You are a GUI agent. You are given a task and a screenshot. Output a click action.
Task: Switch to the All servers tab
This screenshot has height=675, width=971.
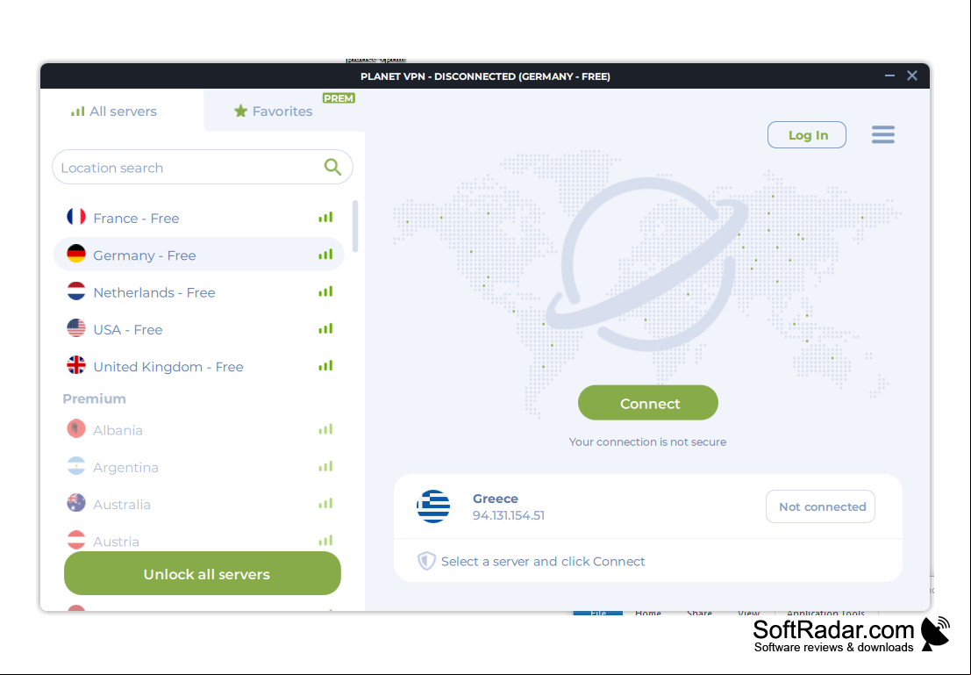122,110
